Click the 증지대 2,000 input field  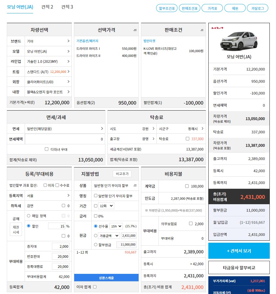pyautogui.click(x=61, y=246)
